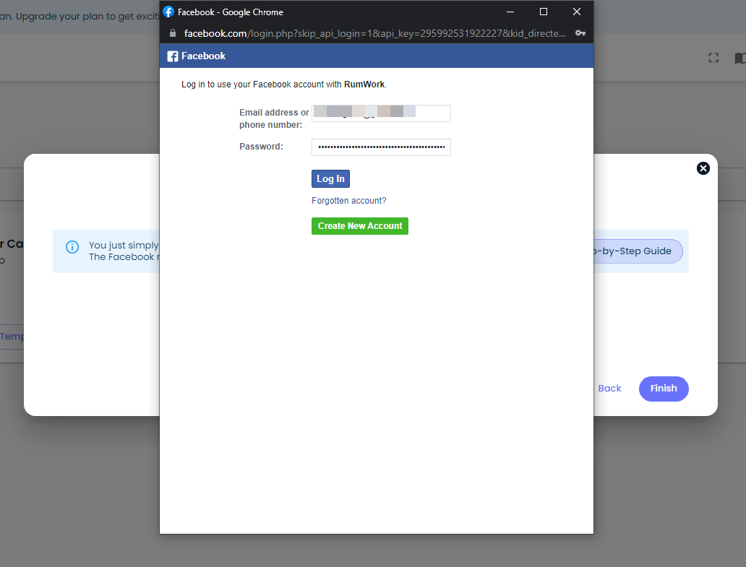The width and height of the screenshot is (746, 567).
Task: Toggle fullscreen icon in background page
Action: coord(713,58)
